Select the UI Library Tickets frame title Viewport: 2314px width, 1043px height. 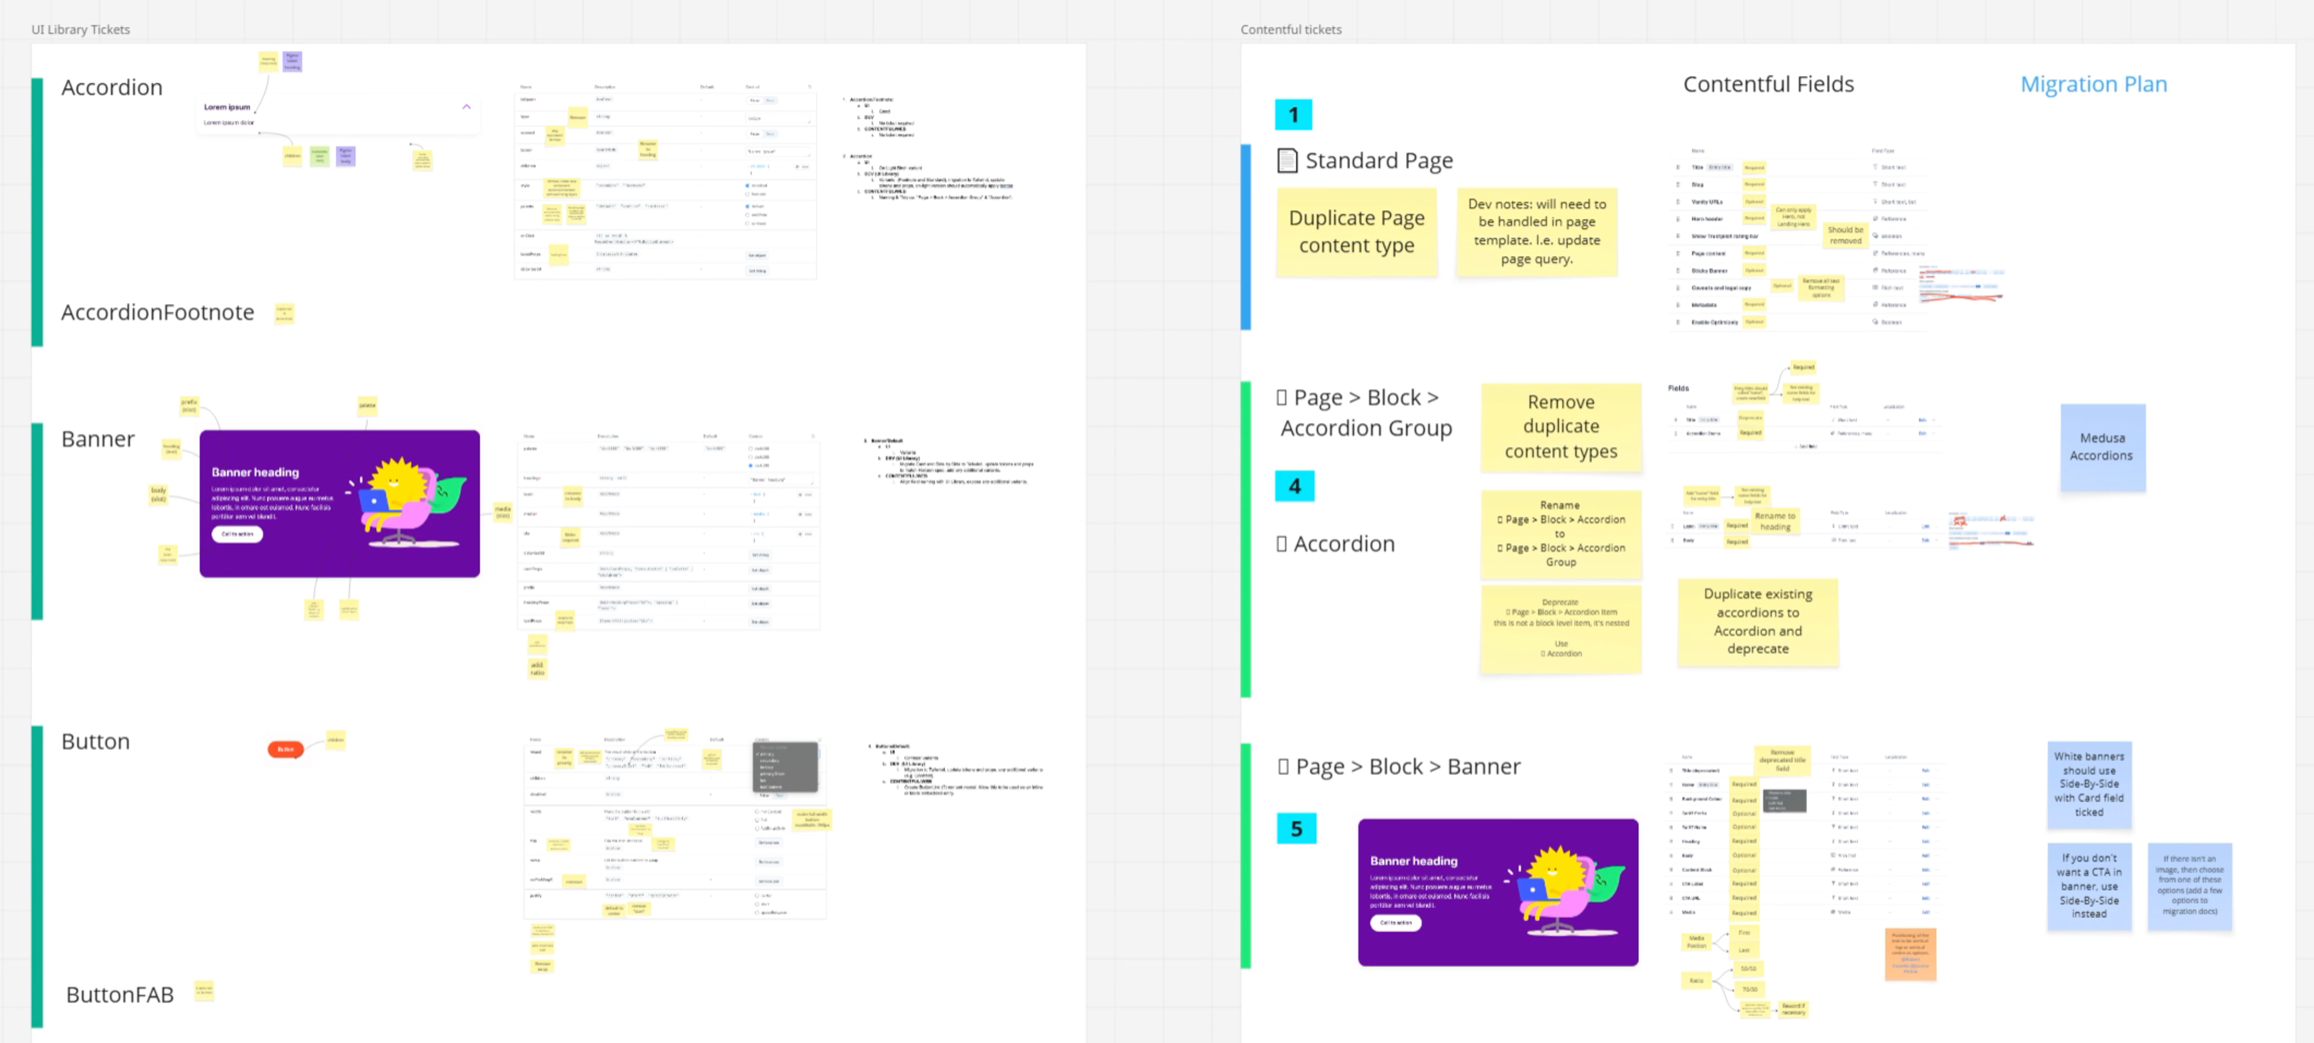81,30
